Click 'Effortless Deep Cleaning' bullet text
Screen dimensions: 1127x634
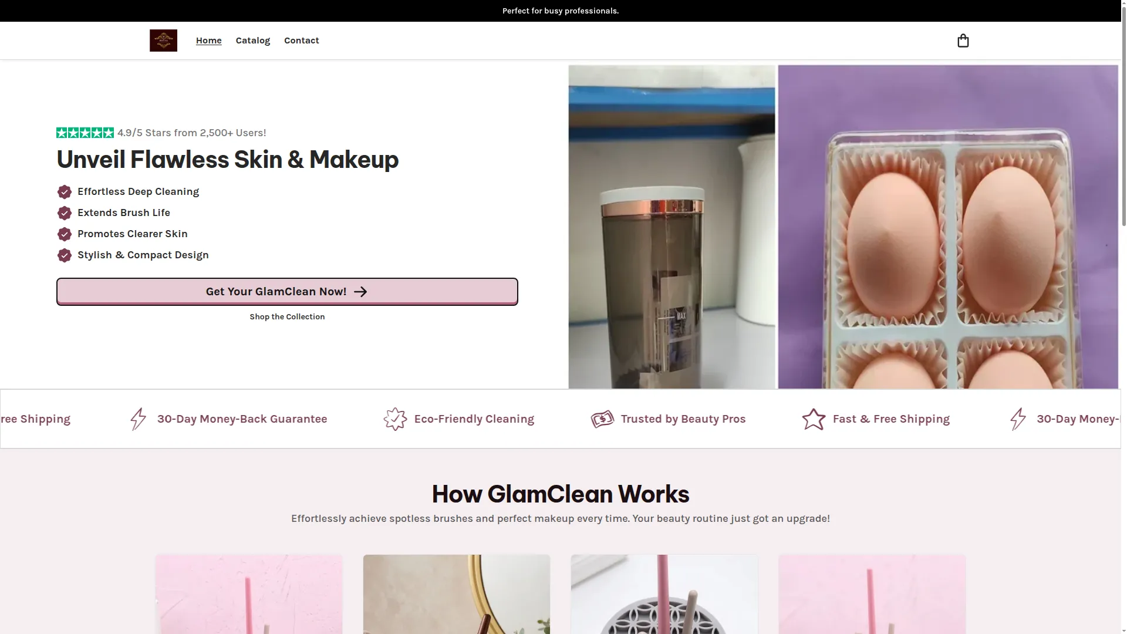pyautogui.click(x=139, y=192)
